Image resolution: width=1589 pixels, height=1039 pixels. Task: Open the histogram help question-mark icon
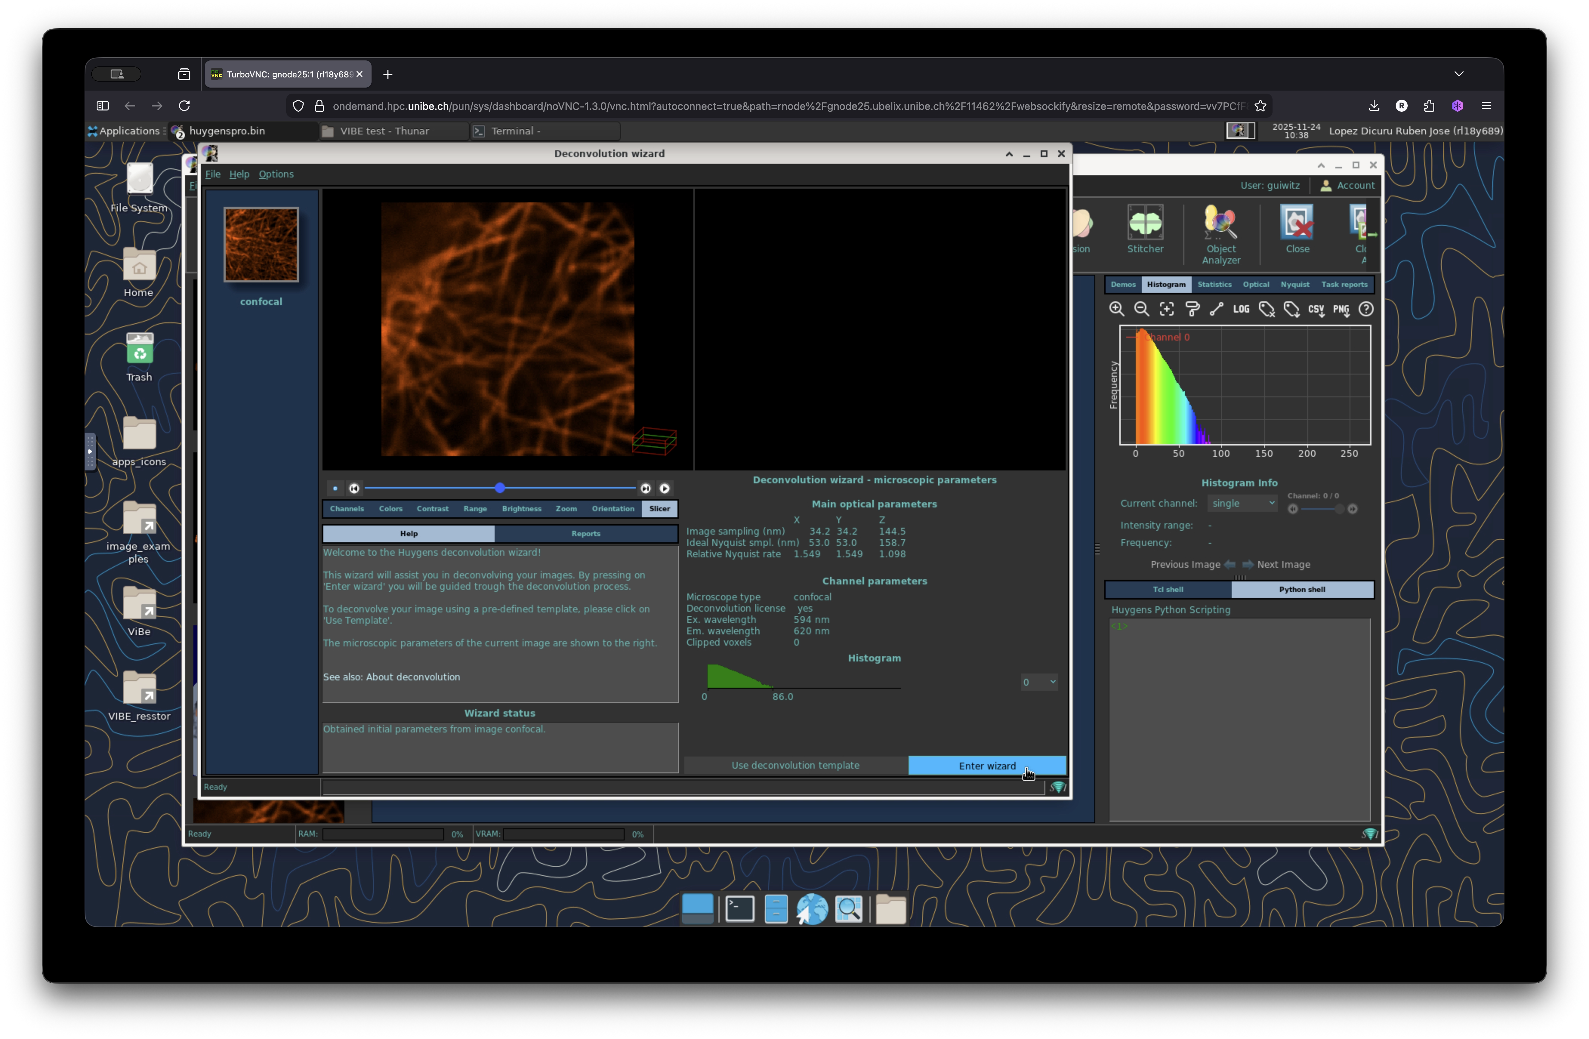pos(1366,309)
